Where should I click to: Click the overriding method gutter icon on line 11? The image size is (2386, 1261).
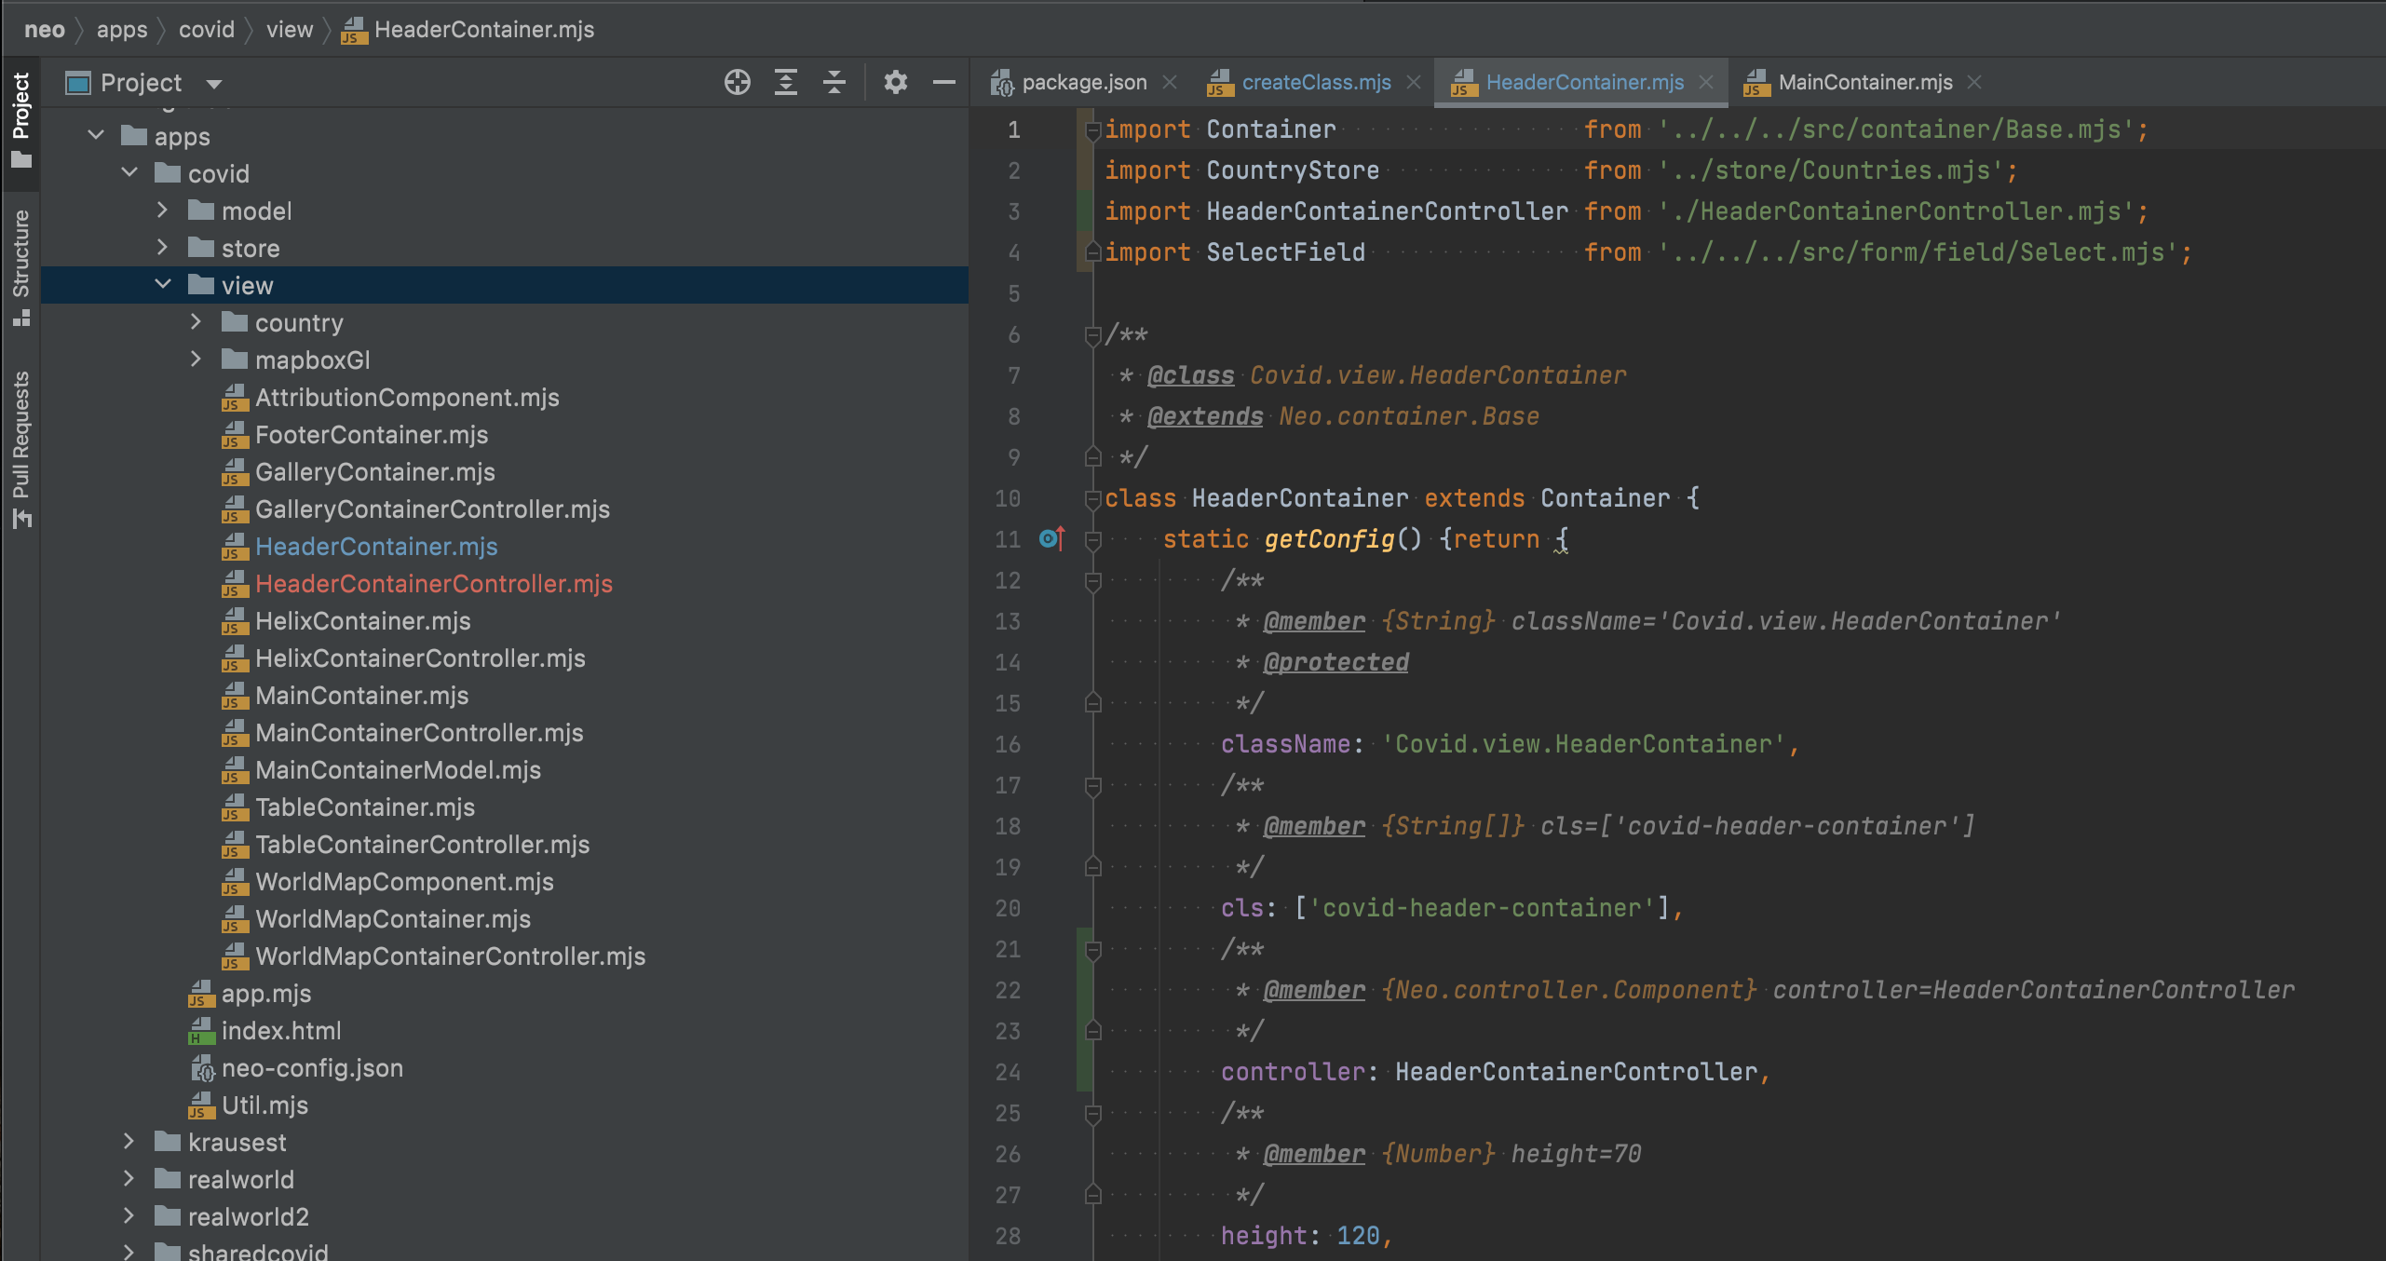click(1051, 538)
